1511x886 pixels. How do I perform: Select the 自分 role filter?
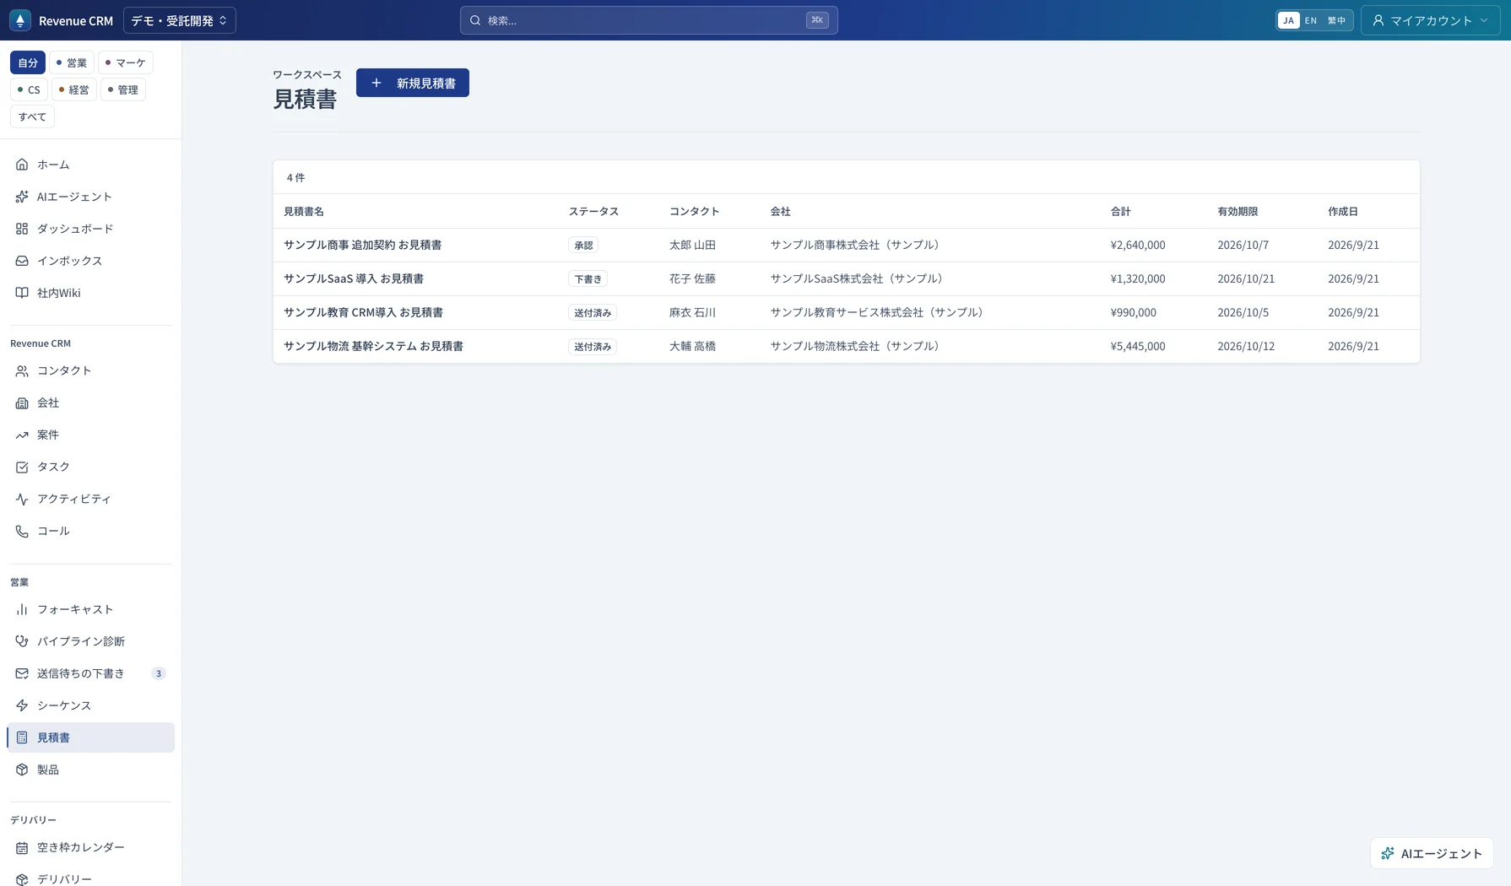point(28,62)
